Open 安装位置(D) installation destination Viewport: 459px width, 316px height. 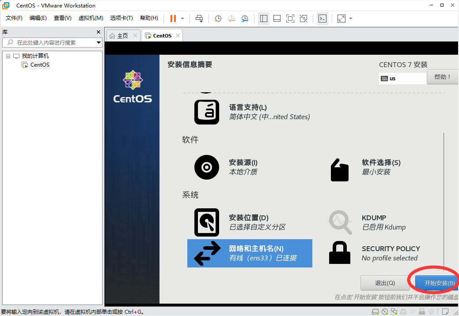click(x=240, y=222)
